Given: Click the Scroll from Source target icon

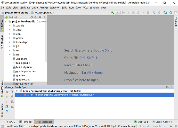Looking at the screenshot, I should tap(32, 17).
